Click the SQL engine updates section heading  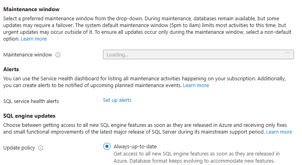[x=29, y=116]
